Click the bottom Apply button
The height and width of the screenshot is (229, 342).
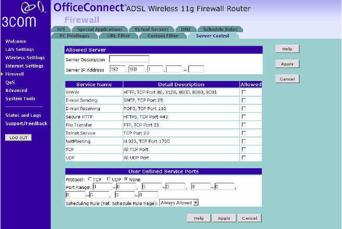(224, 218)
